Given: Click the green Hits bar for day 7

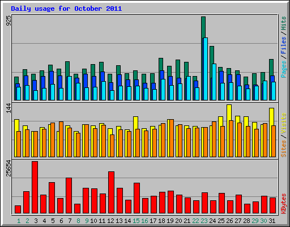Looking at the screenshot, I should (x=67, y=69).
